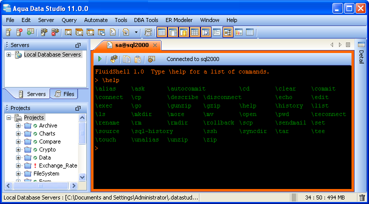Expand the Archive project folder
Screen dimensions: 369x204
pyautogui.click(x=18, y=125)
